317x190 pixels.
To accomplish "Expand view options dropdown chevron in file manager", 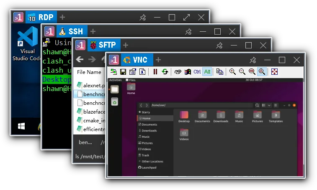I will tap(269, 105).
